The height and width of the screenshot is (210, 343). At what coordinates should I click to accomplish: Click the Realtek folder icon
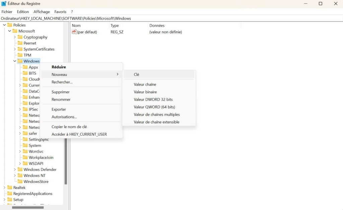[x=10, y=187]
